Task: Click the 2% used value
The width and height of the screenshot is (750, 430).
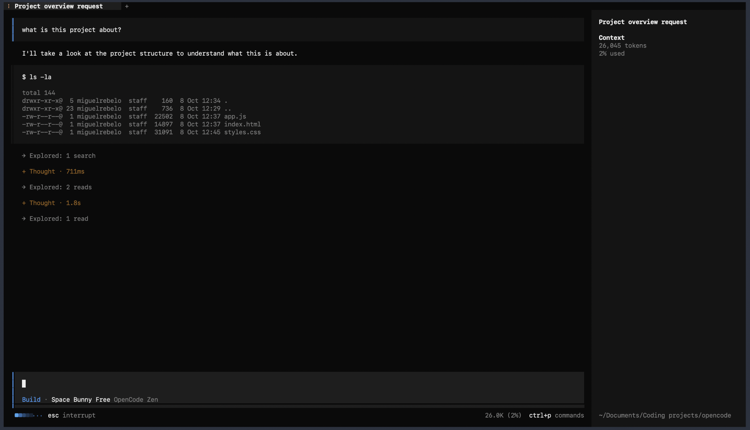Action: point(612,53)
